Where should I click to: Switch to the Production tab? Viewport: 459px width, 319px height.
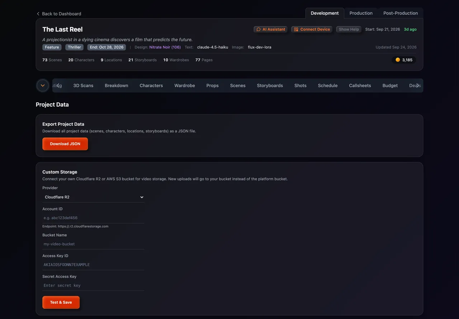click(361, 13)
